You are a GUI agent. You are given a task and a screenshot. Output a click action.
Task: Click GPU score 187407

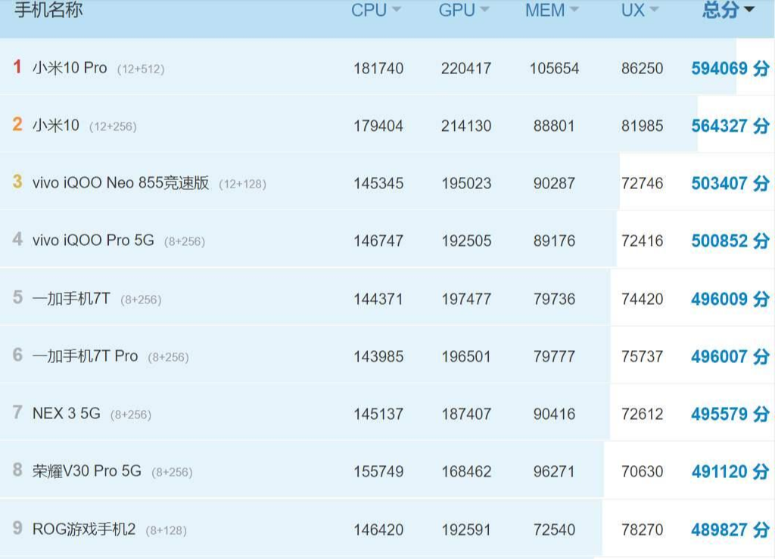466,414
